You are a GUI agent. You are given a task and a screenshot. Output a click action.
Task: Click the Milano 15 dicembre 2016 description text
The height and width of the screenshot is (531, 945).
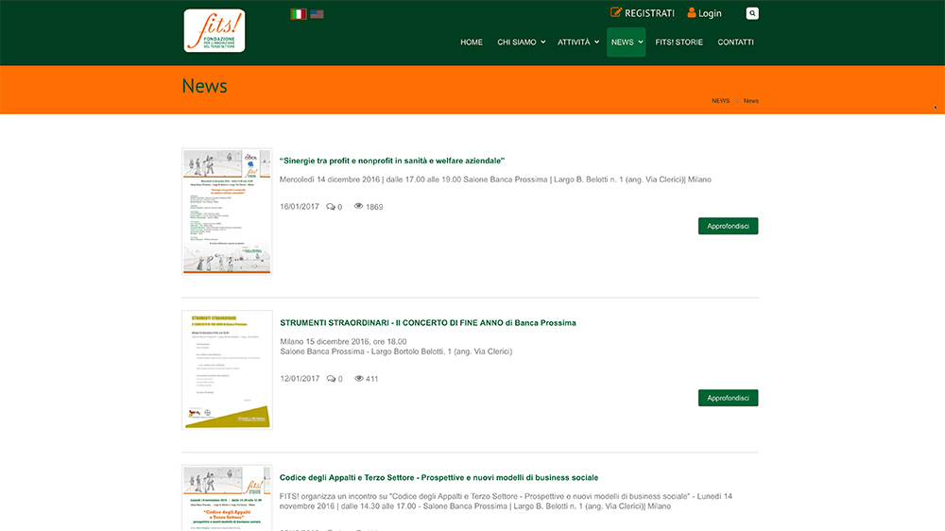point(396,347)
